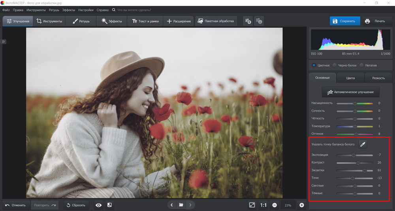Select the Цветное radio button

(x=314, y=65)
